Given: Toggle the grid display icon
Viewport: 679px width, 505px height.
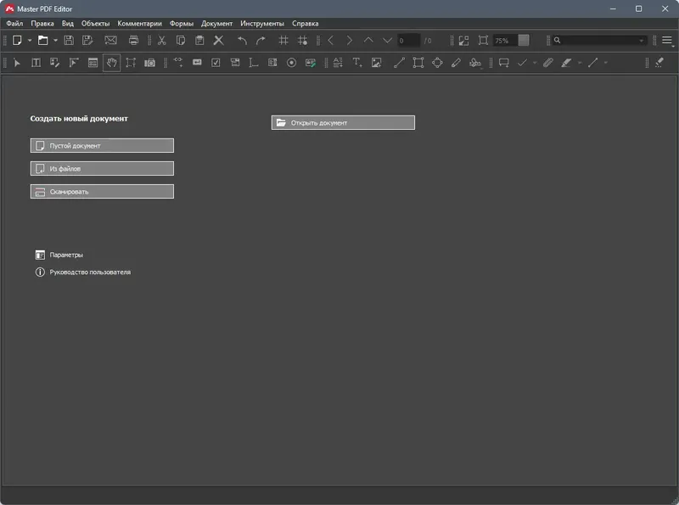Looking at the screenshot, I should (283, 40).
